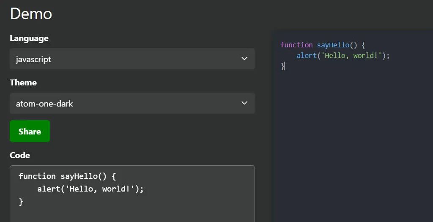Click the Theme field label
The height and width of the screenshot is (222, 433).
[23, 83]
